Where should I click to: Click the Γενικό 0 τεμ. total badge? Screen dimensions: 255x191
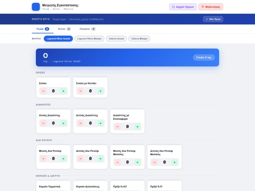204,58
